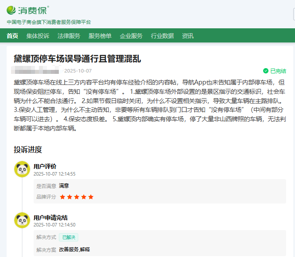Open the 资讯 navigation tab
The height and width of the screenshot is (257, 295).
(x=188, y=36)
